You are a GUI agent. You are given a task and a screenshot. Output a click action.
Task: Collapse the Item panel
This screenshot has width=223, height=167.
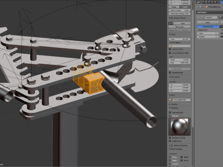pyautogui.click(x=170, y=95)
